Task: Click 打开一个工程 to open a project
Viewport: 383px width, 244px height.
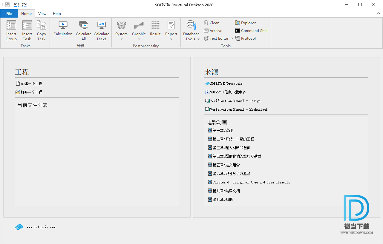Action: (x=29, y=92)
